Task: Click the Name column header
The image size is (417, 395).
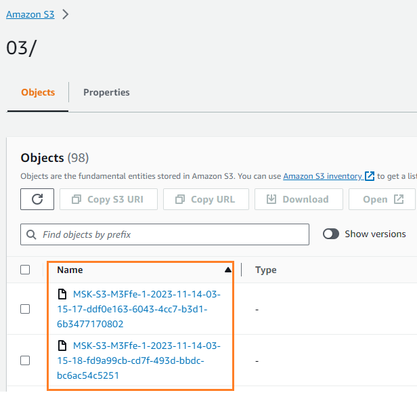Action: (x=70, y=270)
